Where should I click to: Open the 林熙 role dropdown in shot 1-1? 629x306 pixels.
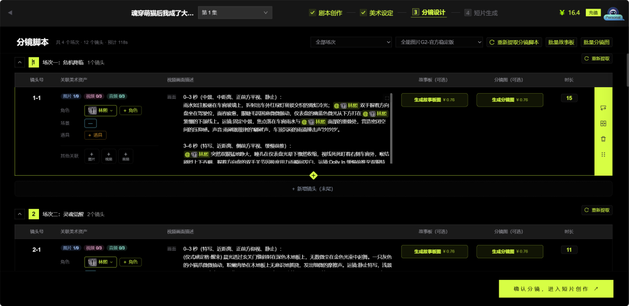(101, 111)
